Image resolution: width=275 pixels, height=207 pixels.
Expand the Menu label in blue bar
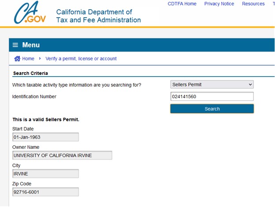pos(31,45)
